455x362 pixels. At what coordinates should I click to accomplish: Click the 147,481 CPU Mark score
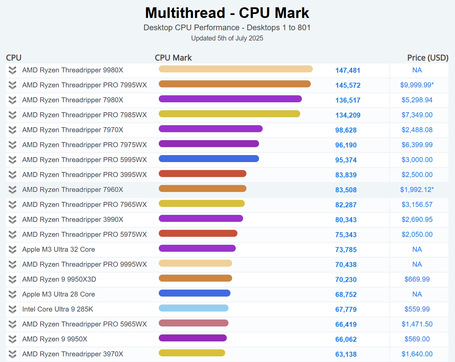tap(348, 70)
